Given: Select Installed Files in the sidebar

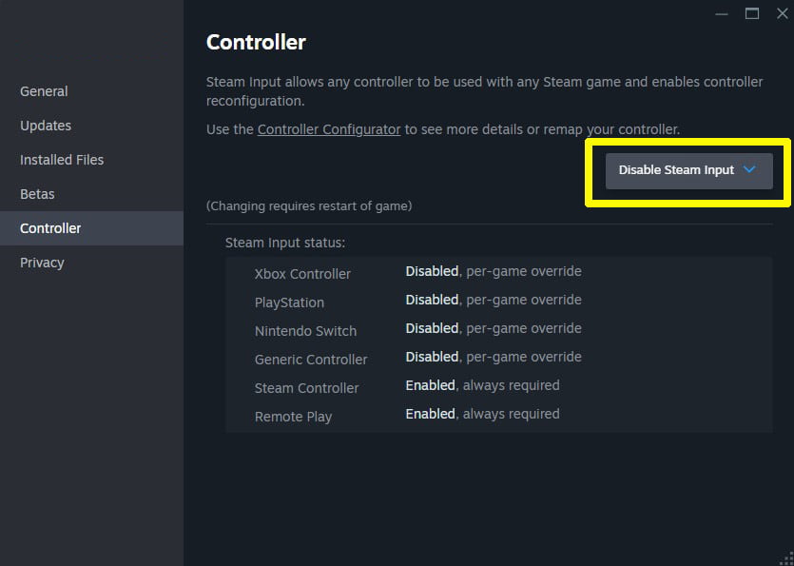Looking at the screenshot, I should (62, 160).
